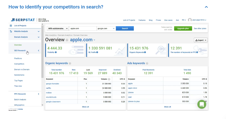Select Batch Analysis in the sidebar
The image size is (226, 119).
20,99
